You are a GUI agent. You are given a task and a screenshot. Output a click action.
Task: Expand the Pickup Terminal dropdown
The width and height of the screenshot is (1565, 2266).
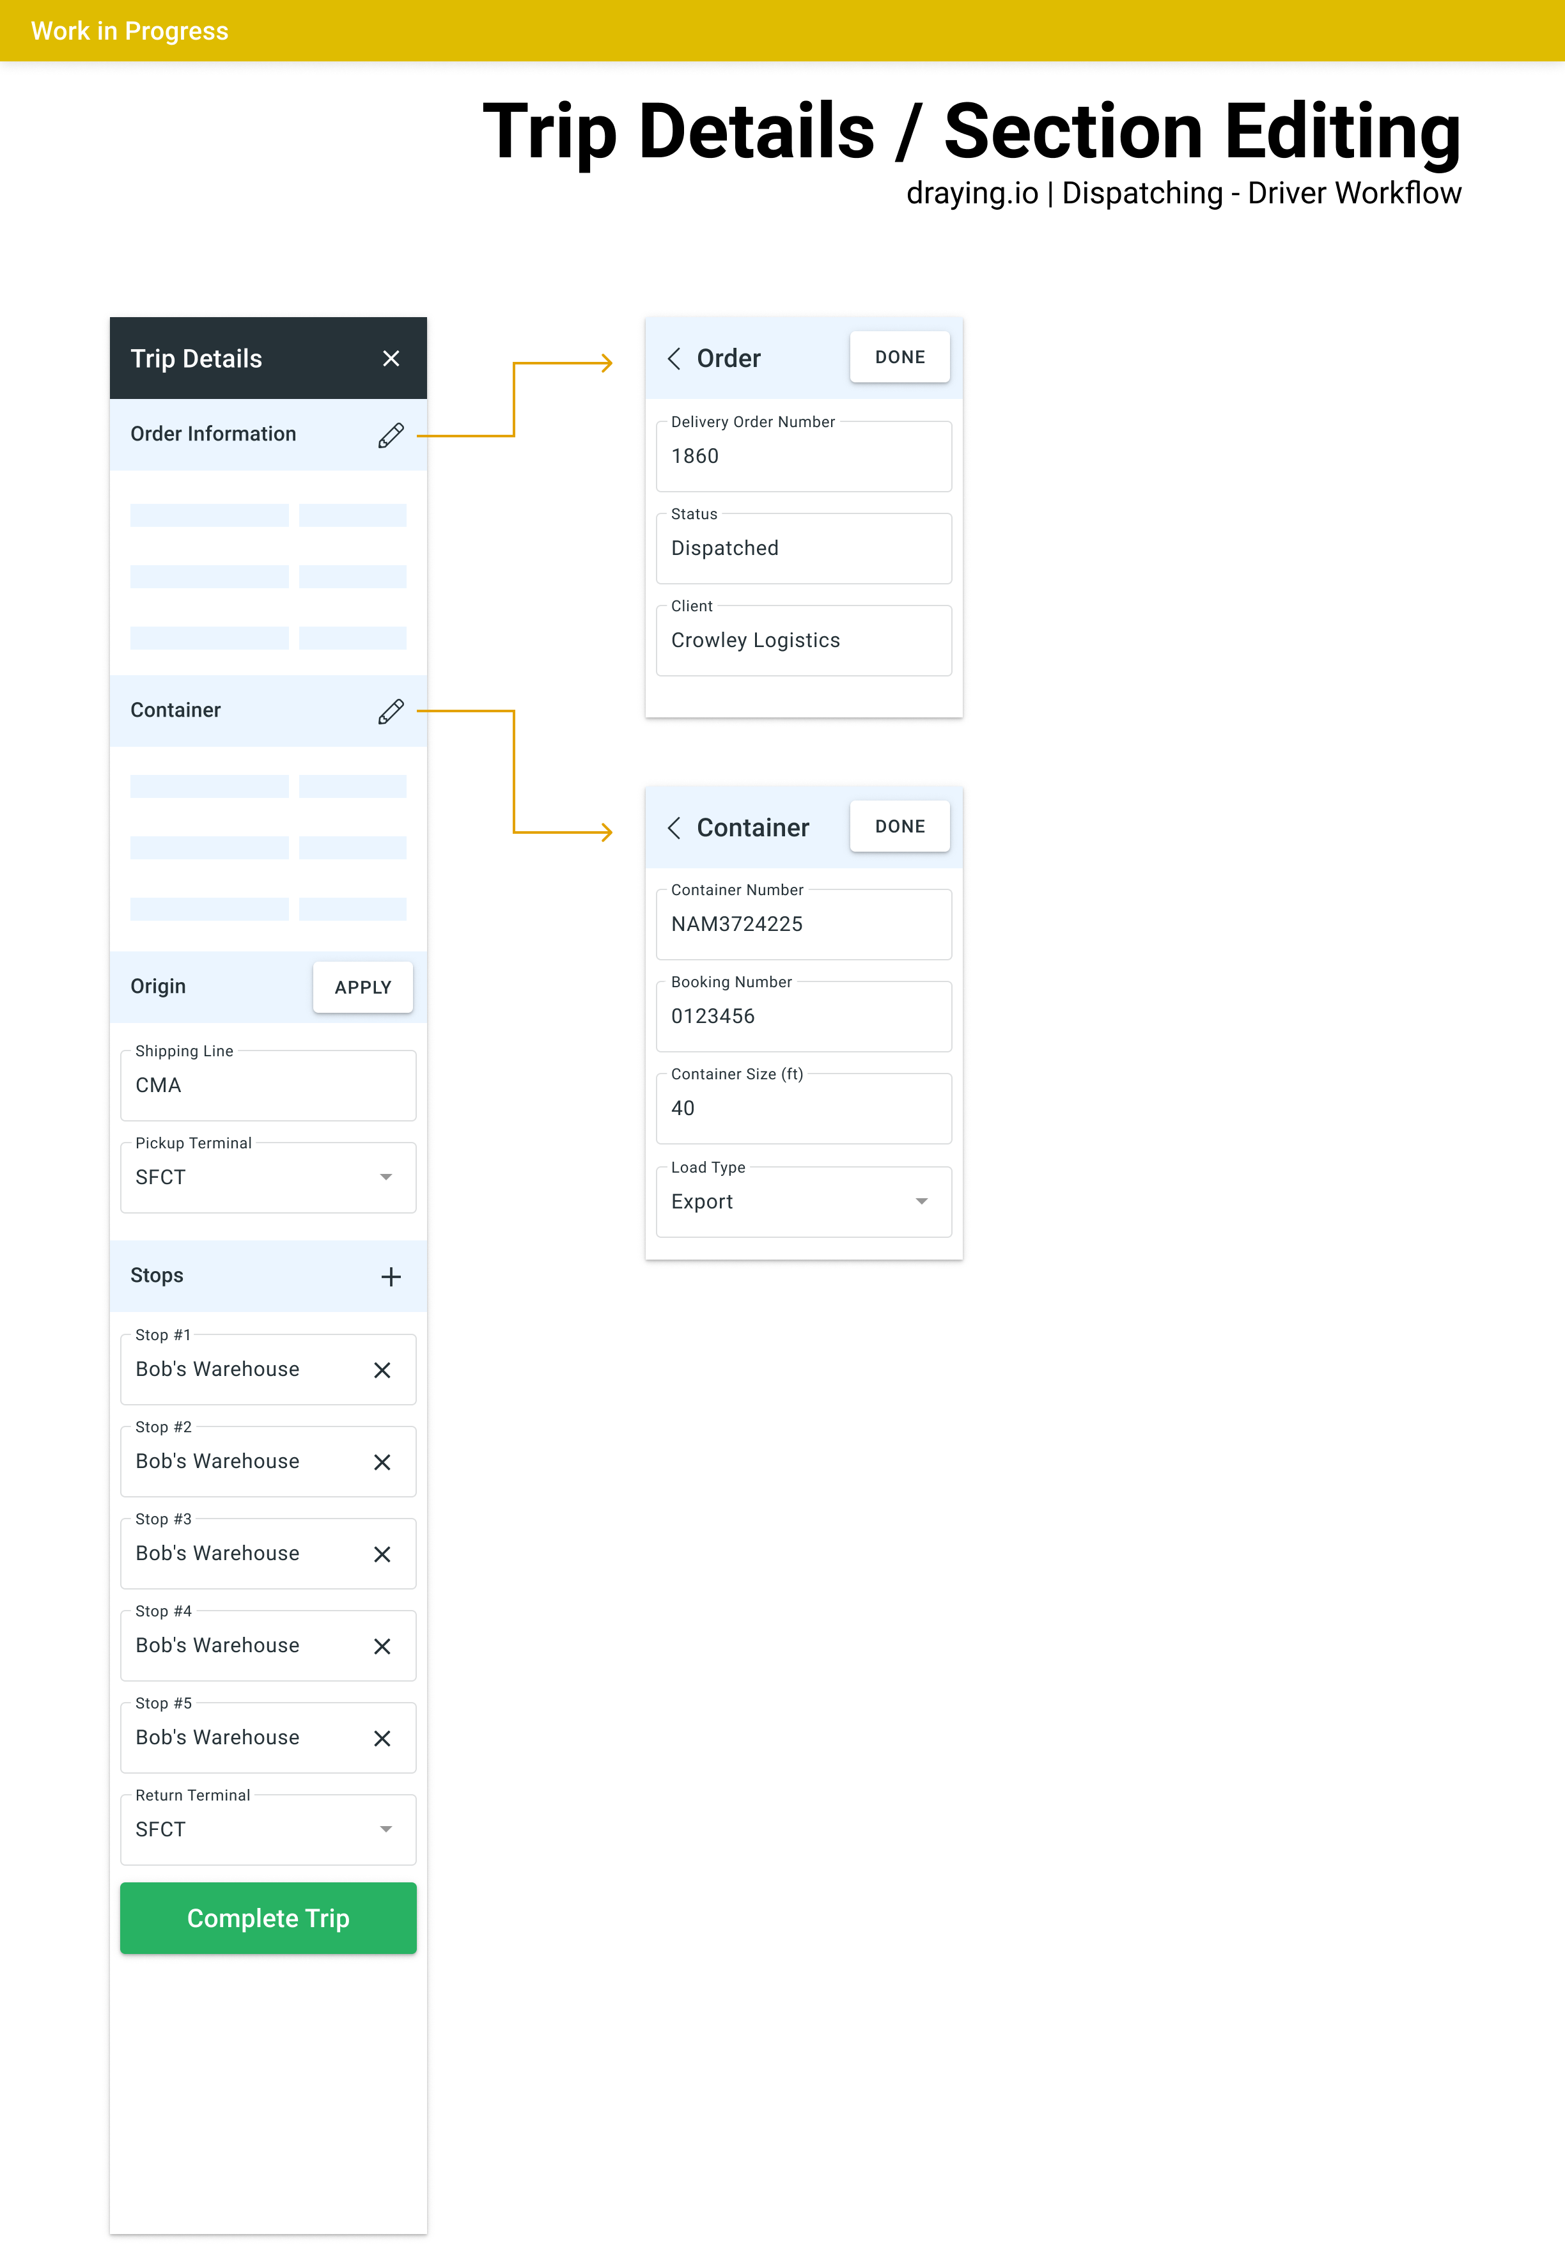coord(385,1176)
